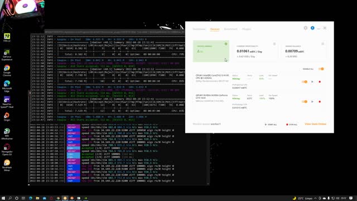Open the Need for Speed Heat shortcut
This screenshot has height=201, width=357.
point(7,102)
